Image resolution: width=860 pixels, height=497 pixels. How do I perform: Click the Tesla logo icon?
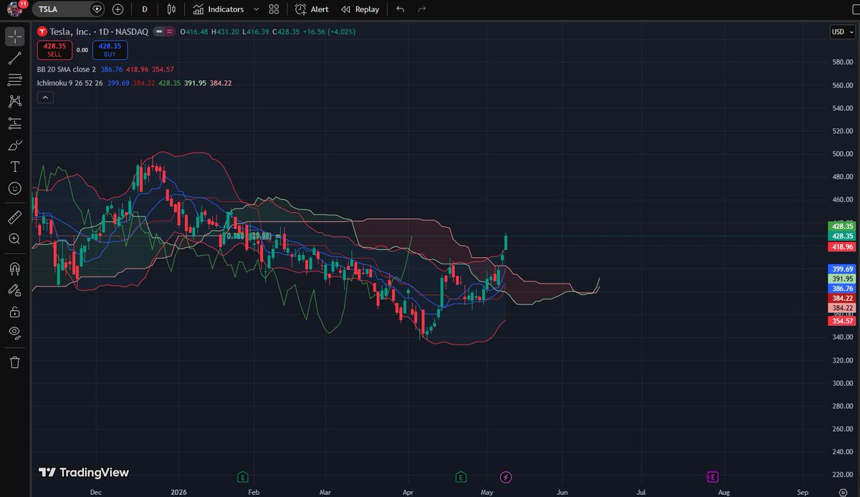(42, 32)
